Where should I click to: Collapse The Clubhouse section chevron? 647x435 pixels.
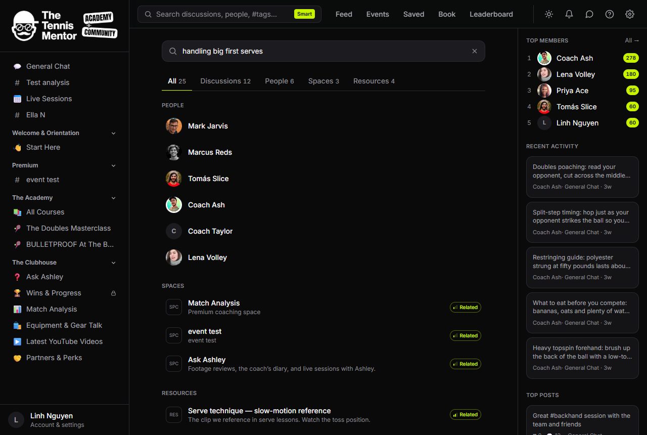(x=113, y=263)
